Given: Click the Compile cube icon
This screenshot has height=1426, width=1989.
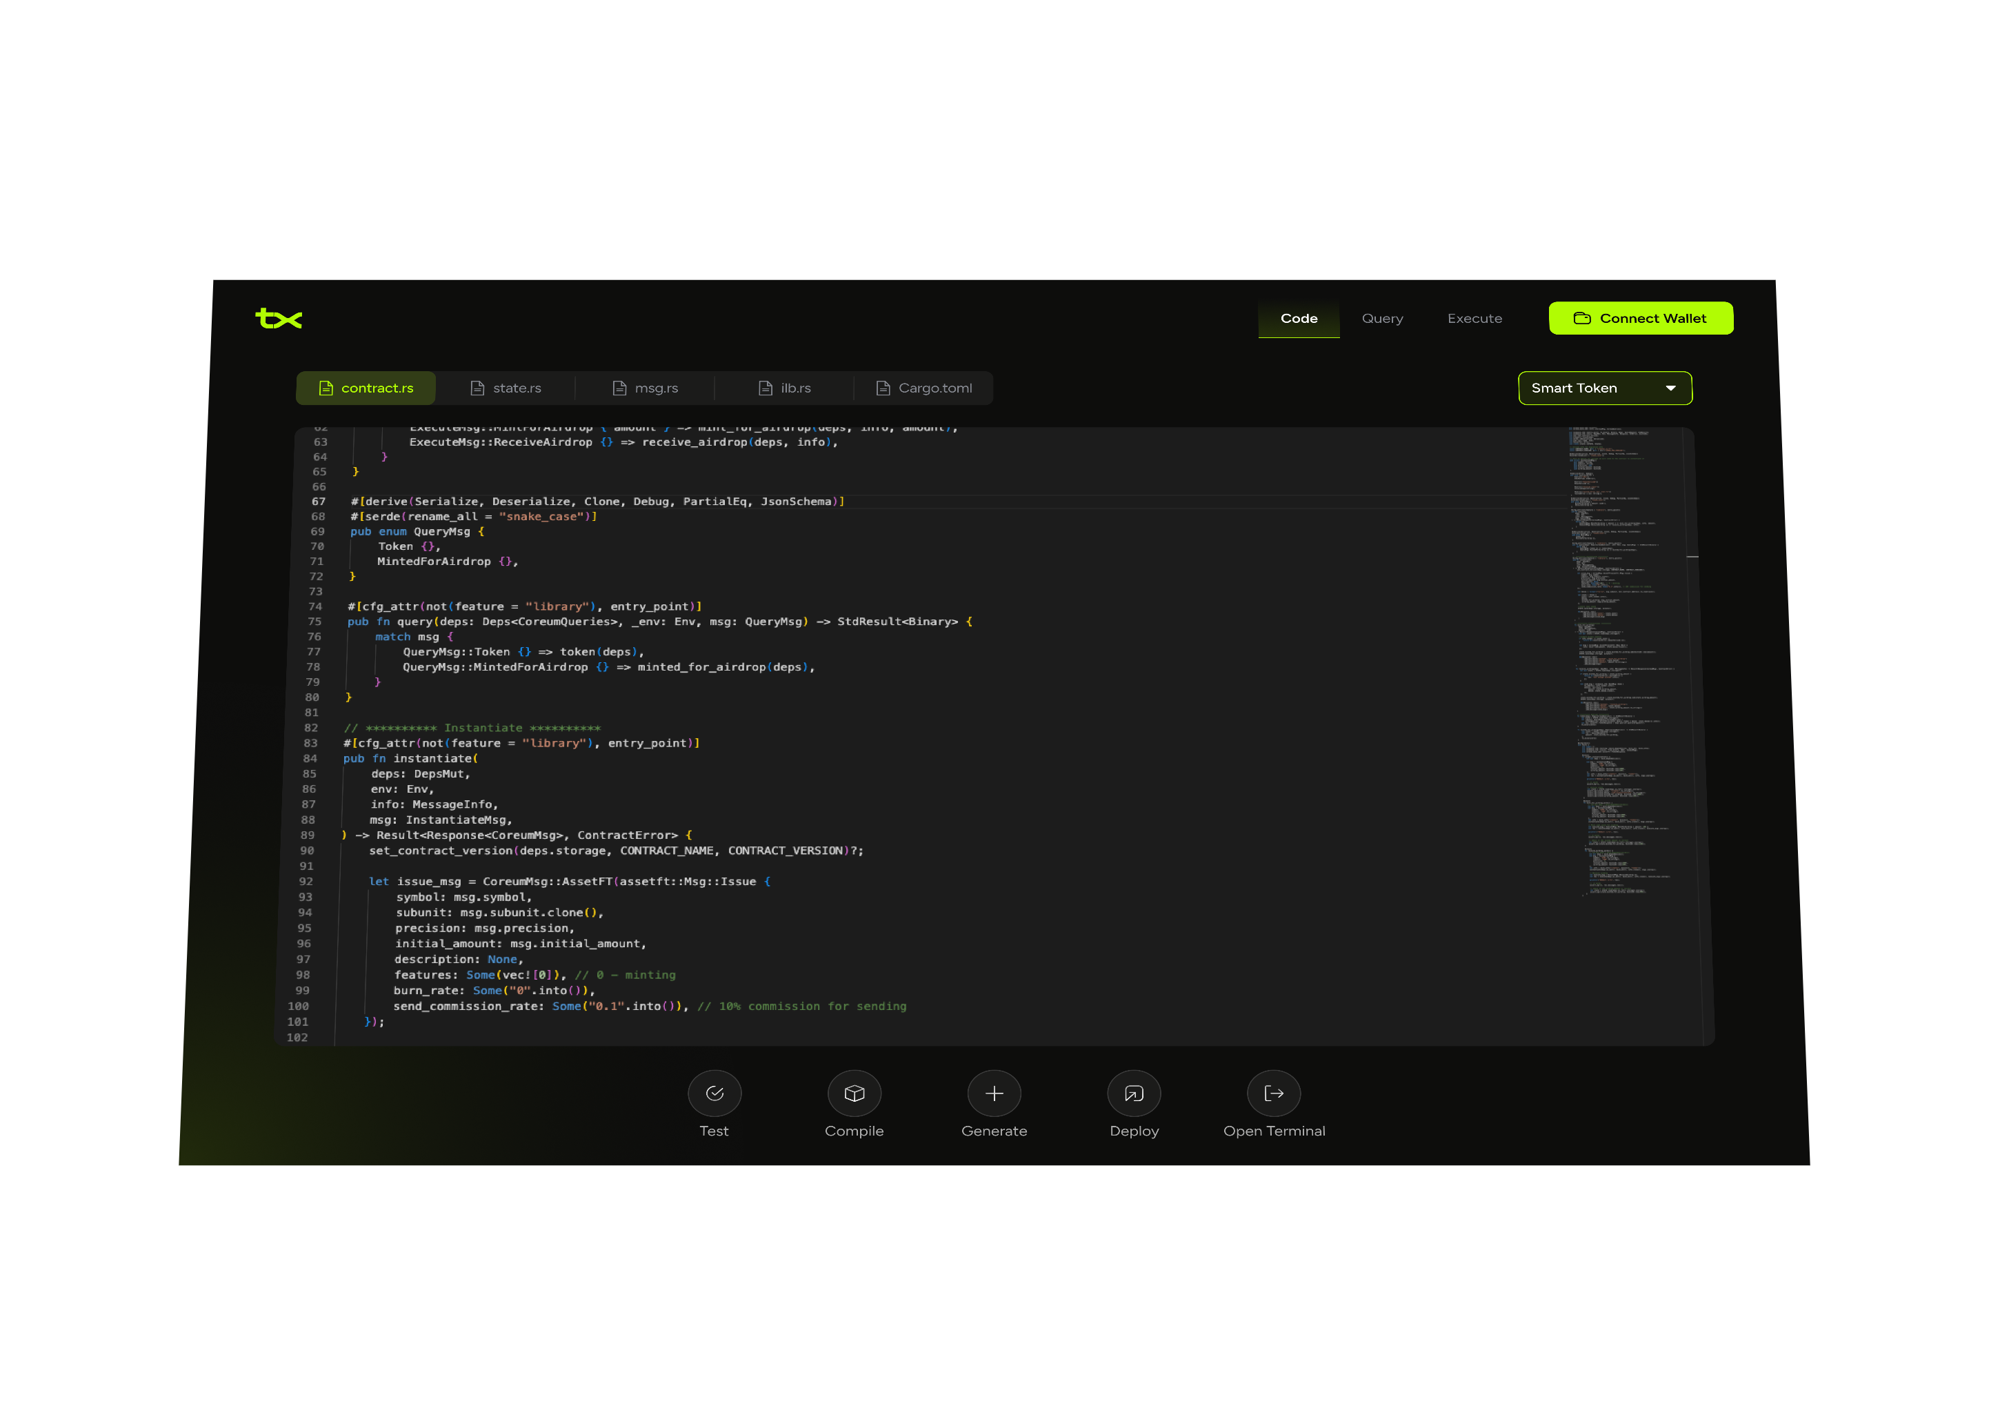Looking at the screenshot, I should 854,1093.
